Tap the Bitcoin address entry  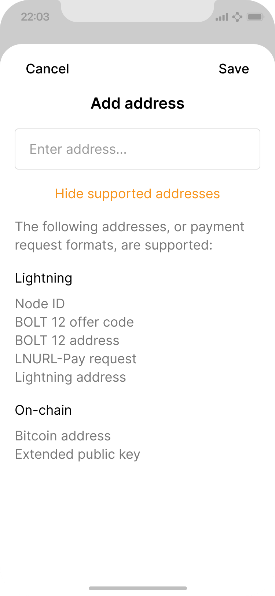pos(63,436)
